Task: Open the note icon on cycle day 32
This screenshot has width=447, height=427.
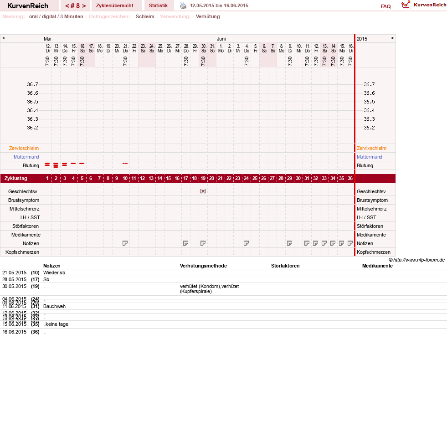Action: click(316, 243)
